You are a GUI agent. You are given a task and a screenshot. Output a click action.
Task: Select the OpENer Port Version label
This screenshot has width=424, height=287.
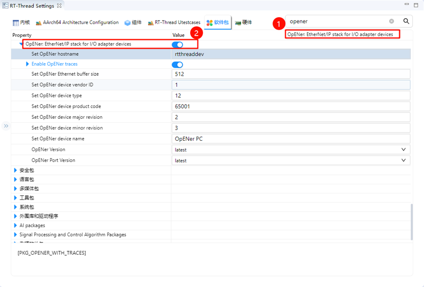tap(53, 160)
